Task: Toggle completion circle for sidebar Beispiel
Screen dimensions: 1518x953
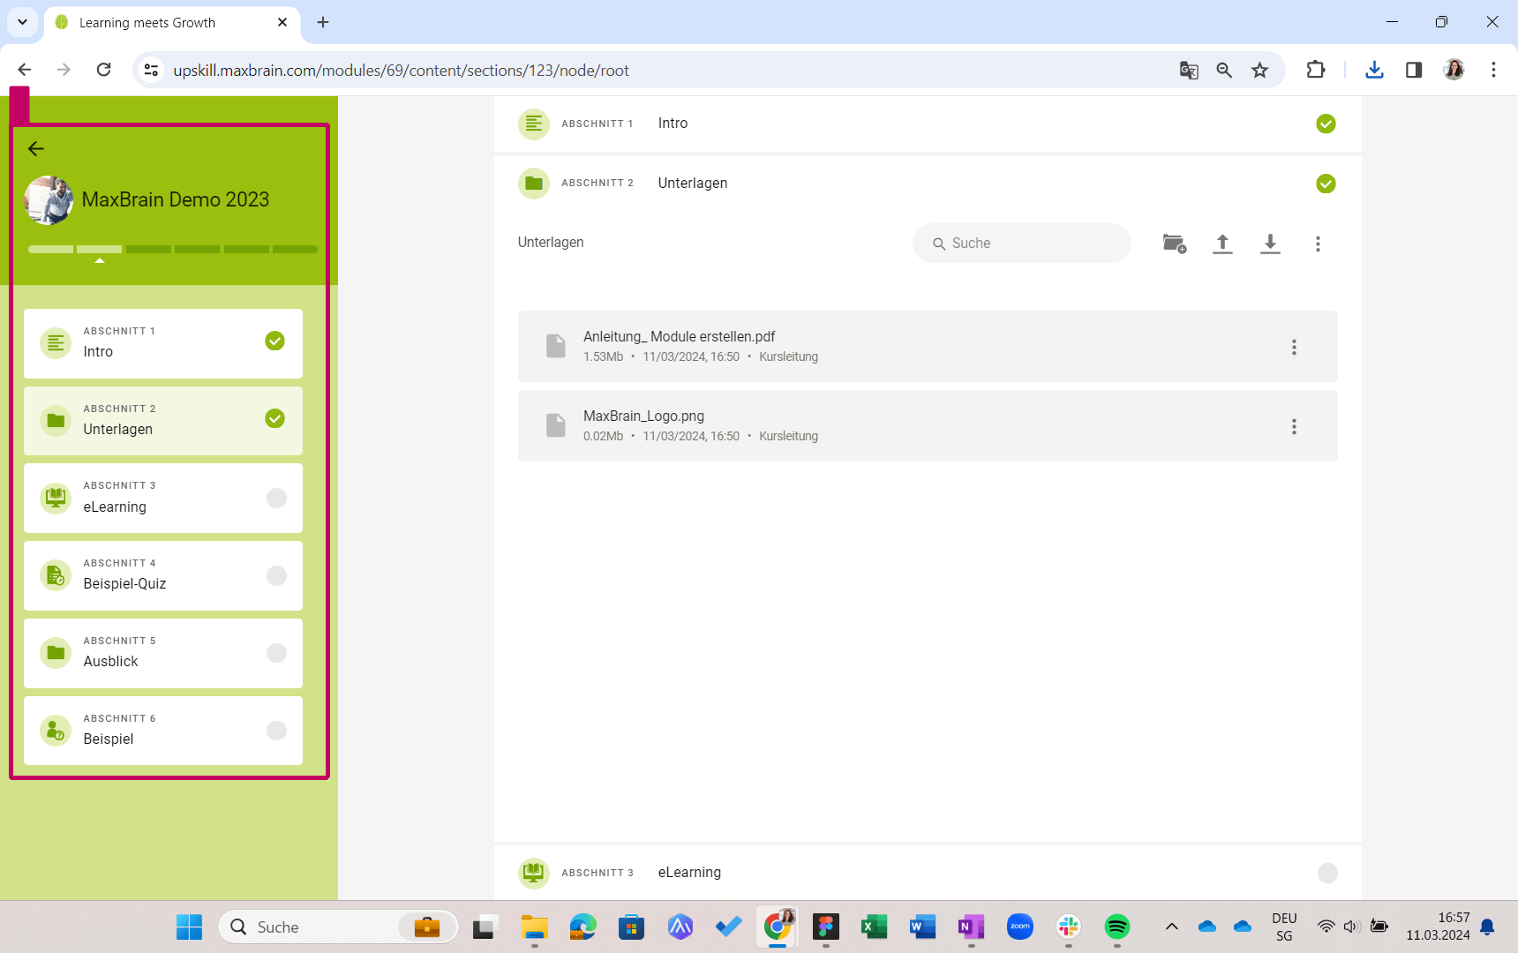Action: [276, 731]
